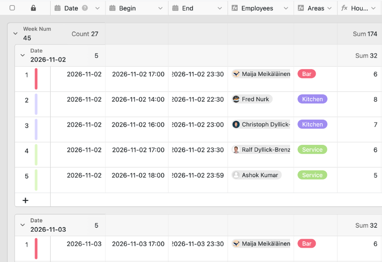Open the Hours column dropdown arrow
The height and width of the screenshot is (262, 382).
373,8
